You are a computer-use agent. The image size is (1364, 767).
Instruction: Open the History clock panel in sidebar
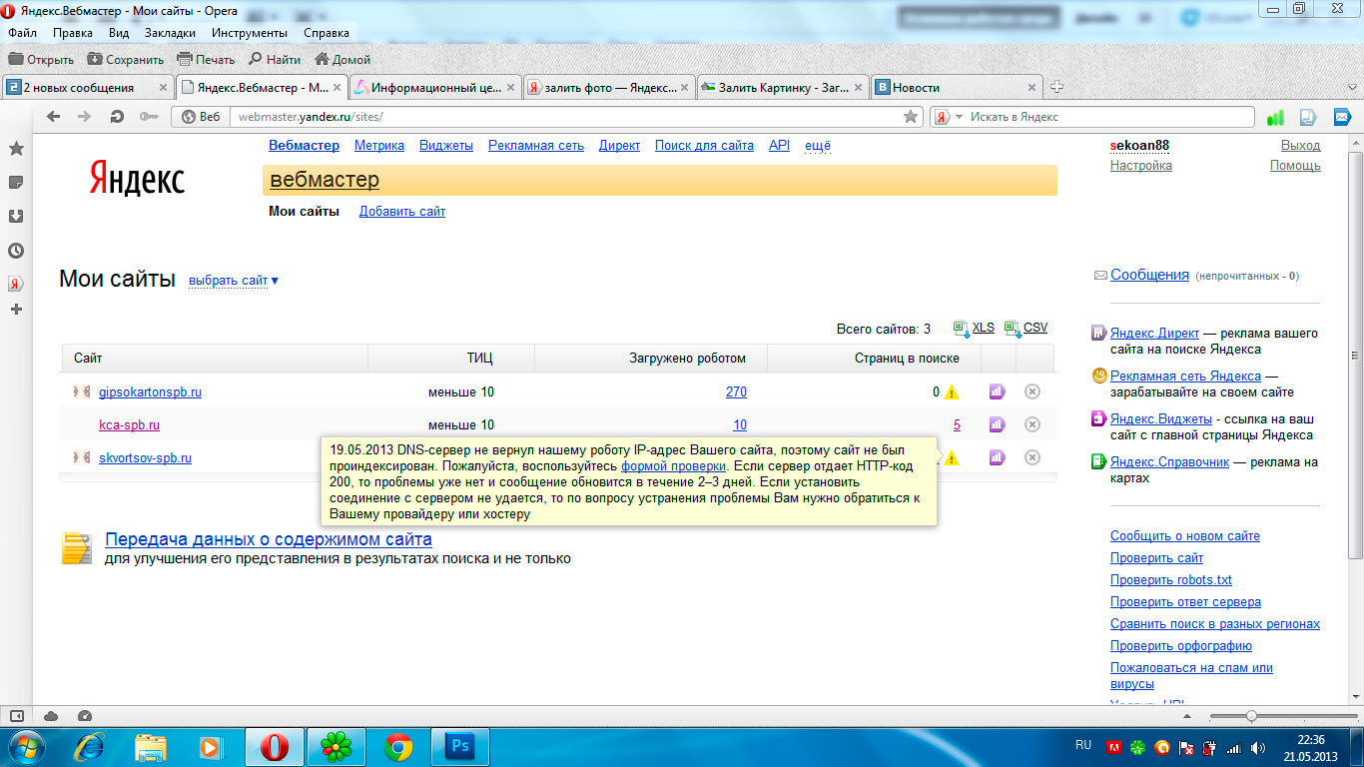pos(16,251)
